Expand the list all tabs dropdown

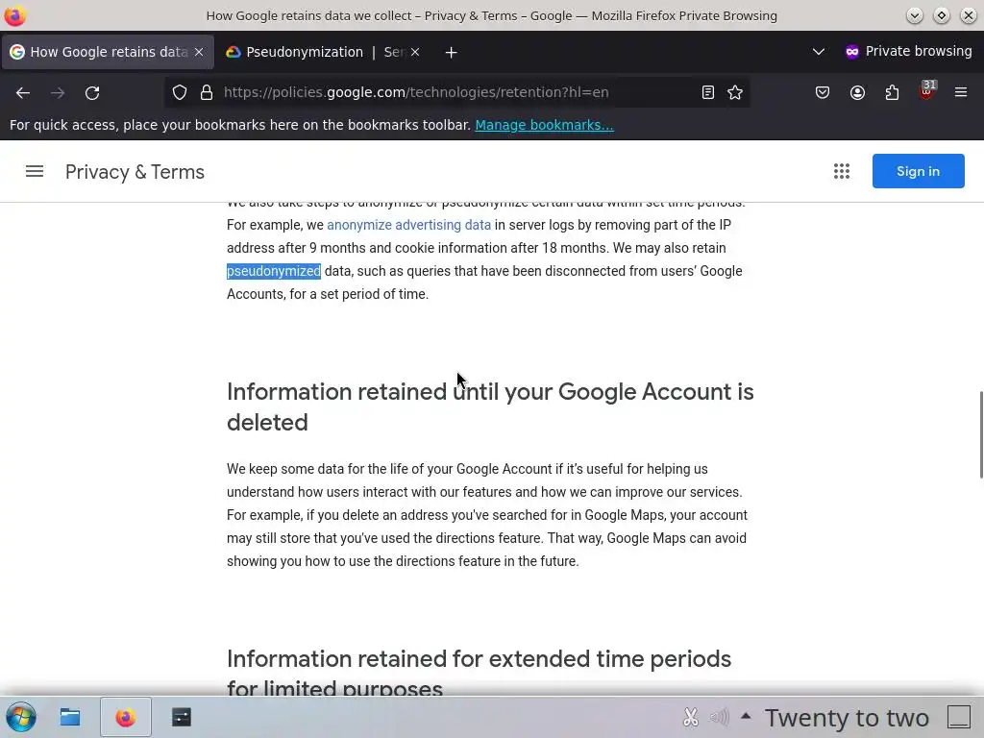pos(819,52)
